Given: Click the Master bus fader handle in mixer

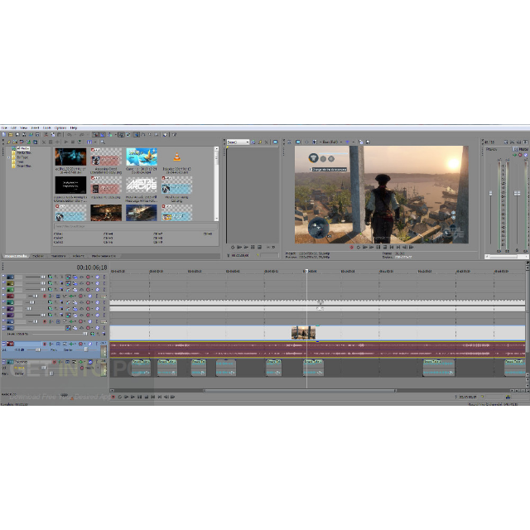Looking at the screenshot, I should click(517, 193).
